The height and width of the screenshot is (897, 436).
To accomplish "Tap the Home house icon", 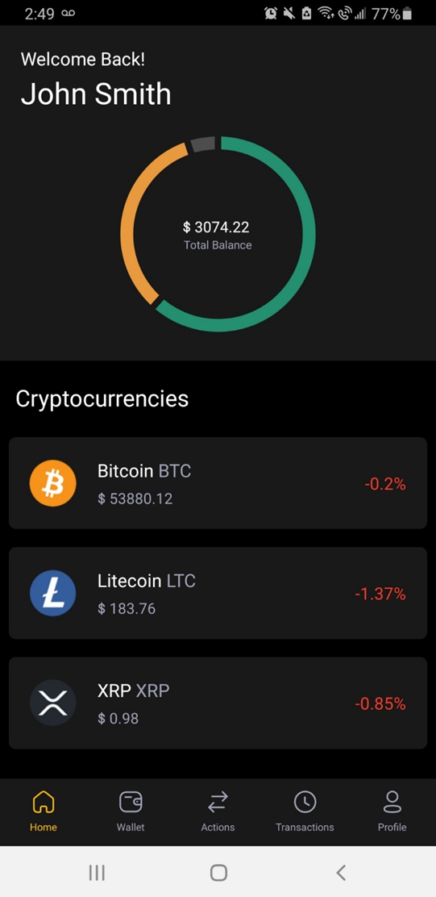I will tap(44, 802).
